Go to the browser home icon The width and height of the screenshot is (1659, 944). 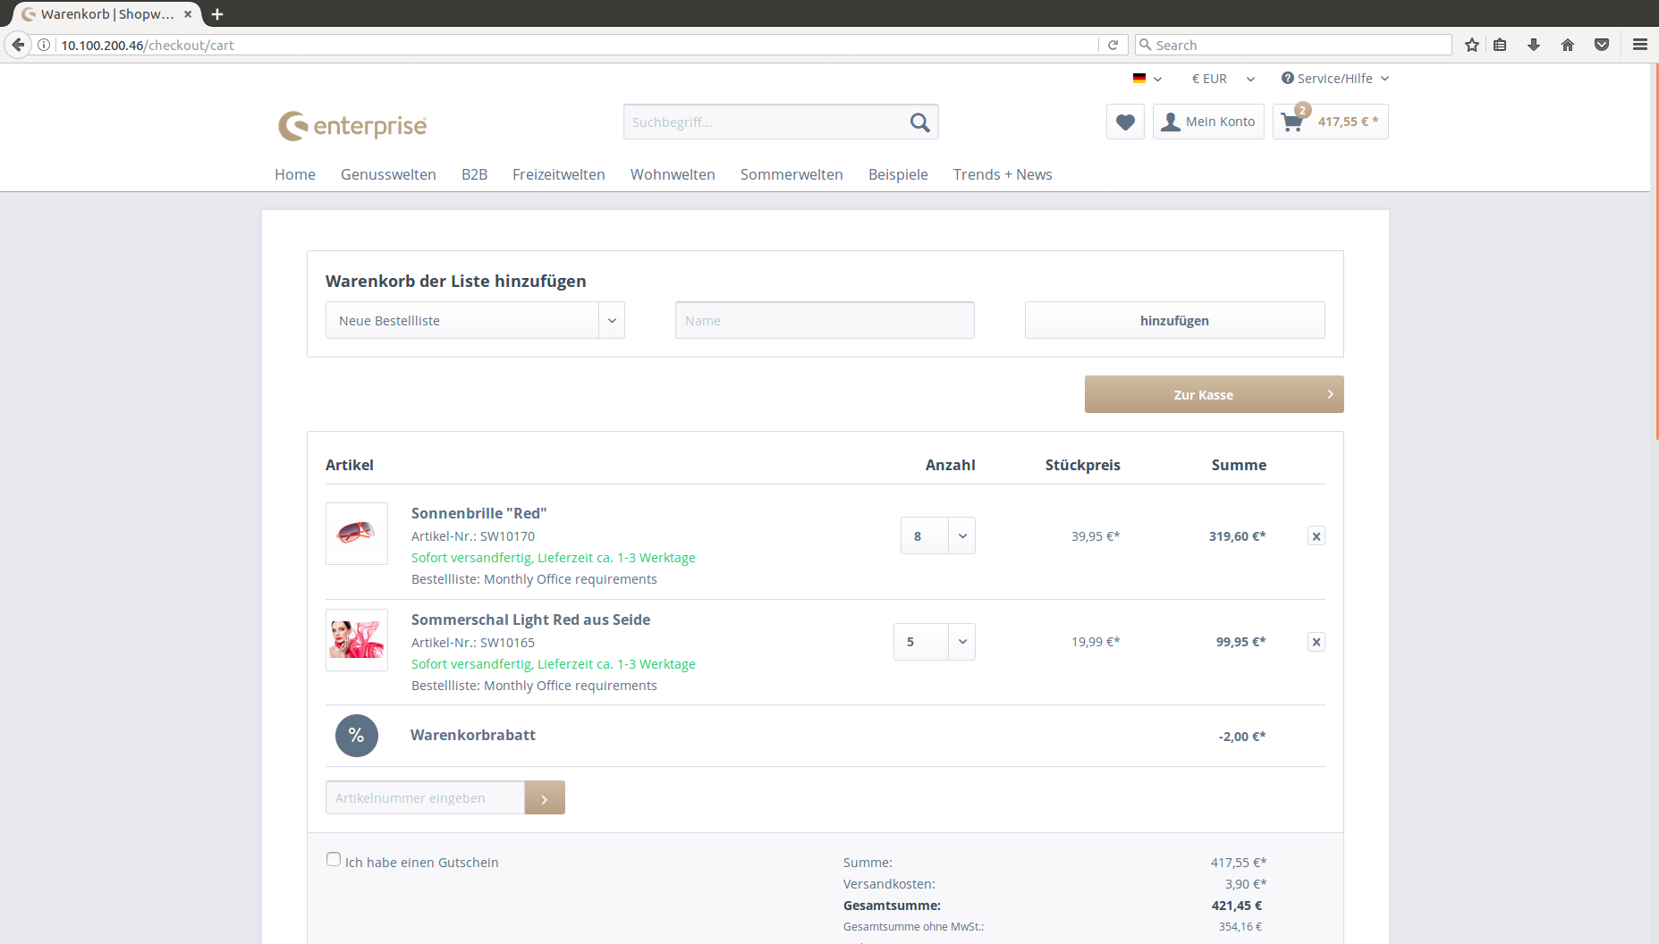click(x=1567, y=45)
